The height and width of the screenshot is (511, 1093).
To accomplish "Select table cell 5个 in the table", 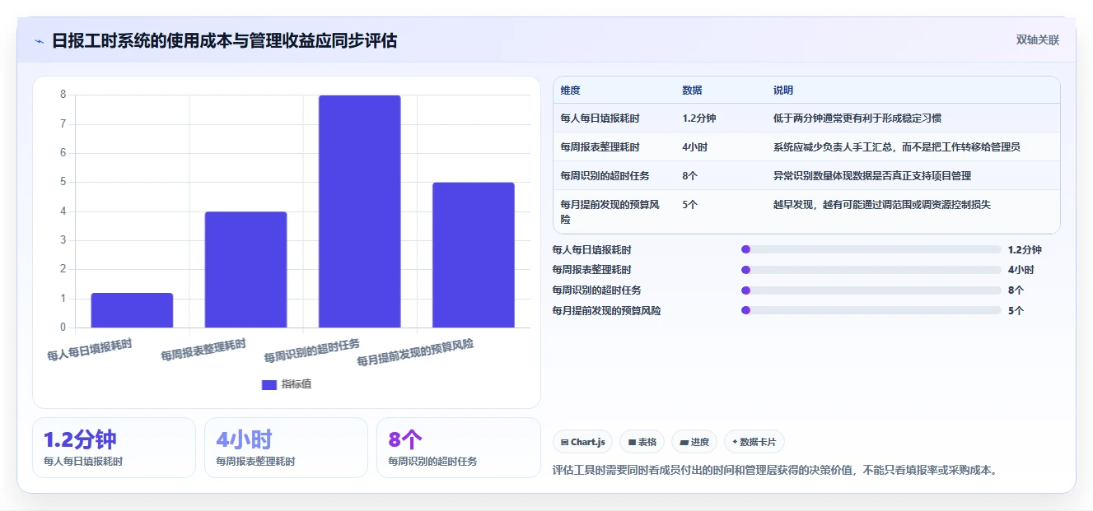I will (x=689, y=205).
